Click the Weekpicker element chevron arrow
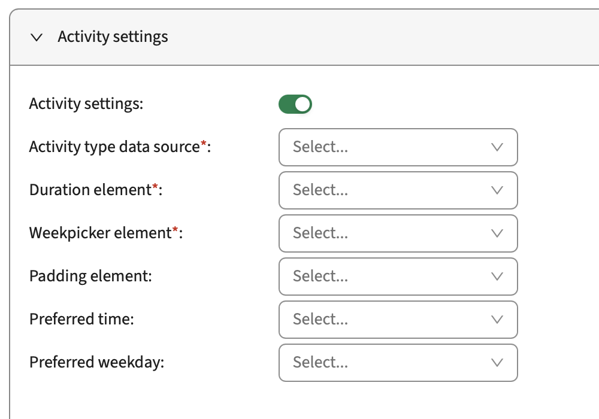The height and width of the screenshot is (419, 599). (x=497, y=233)
